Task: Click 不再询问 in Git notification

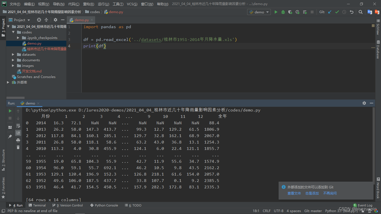Action: [330, 193]
